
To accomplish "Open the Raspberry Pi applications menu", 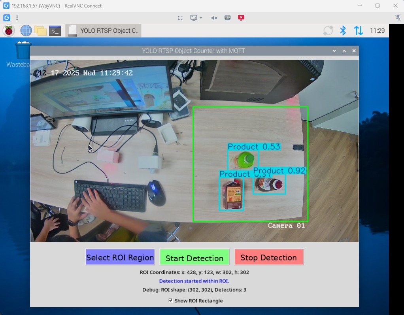I will click(9, 30).
